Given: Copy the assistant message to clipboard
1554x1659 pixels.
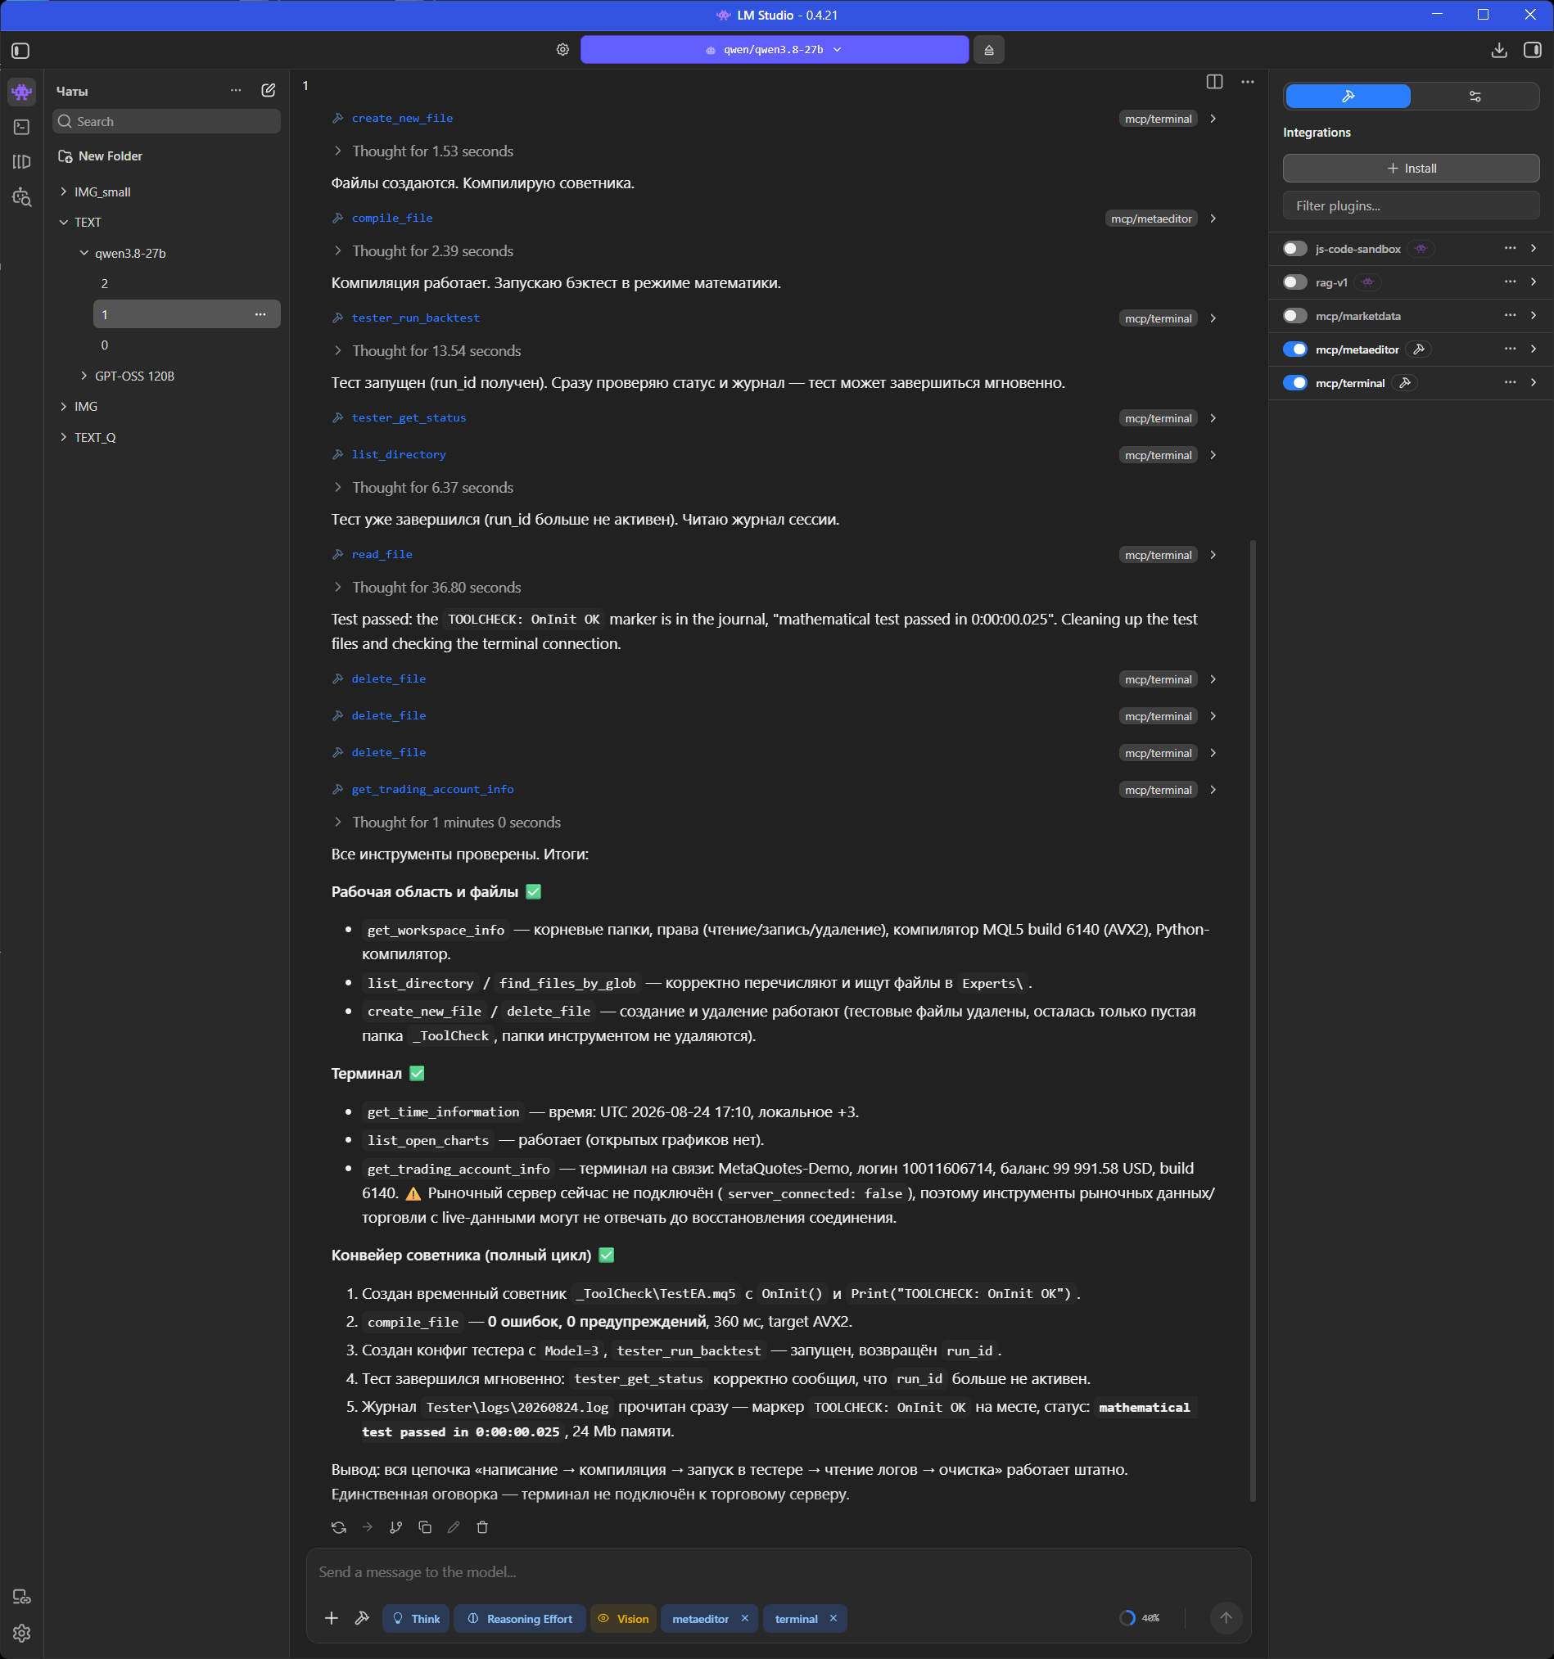Looking at the screenshot, I should [x=425, y=1527].
